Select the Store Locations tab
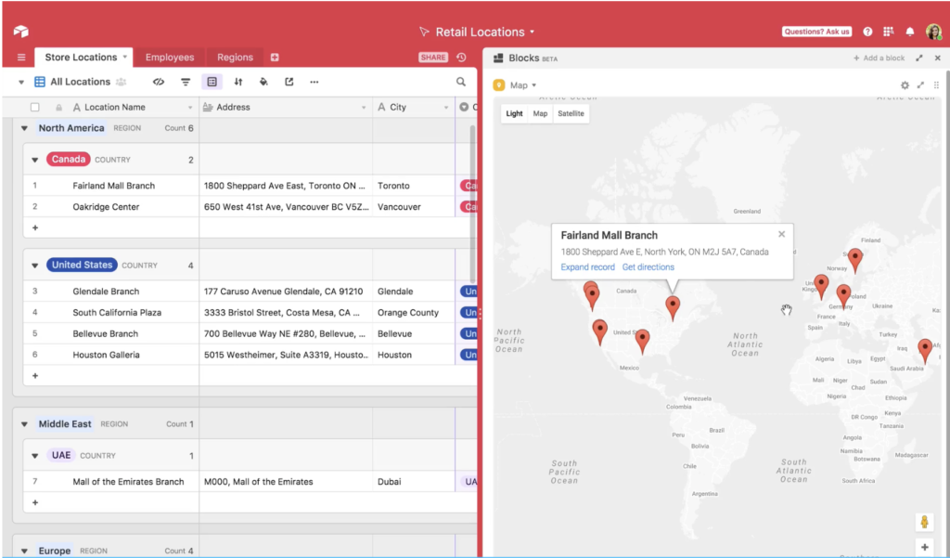The height and width of the screenshot is (558, 950). tap(84, 58)
